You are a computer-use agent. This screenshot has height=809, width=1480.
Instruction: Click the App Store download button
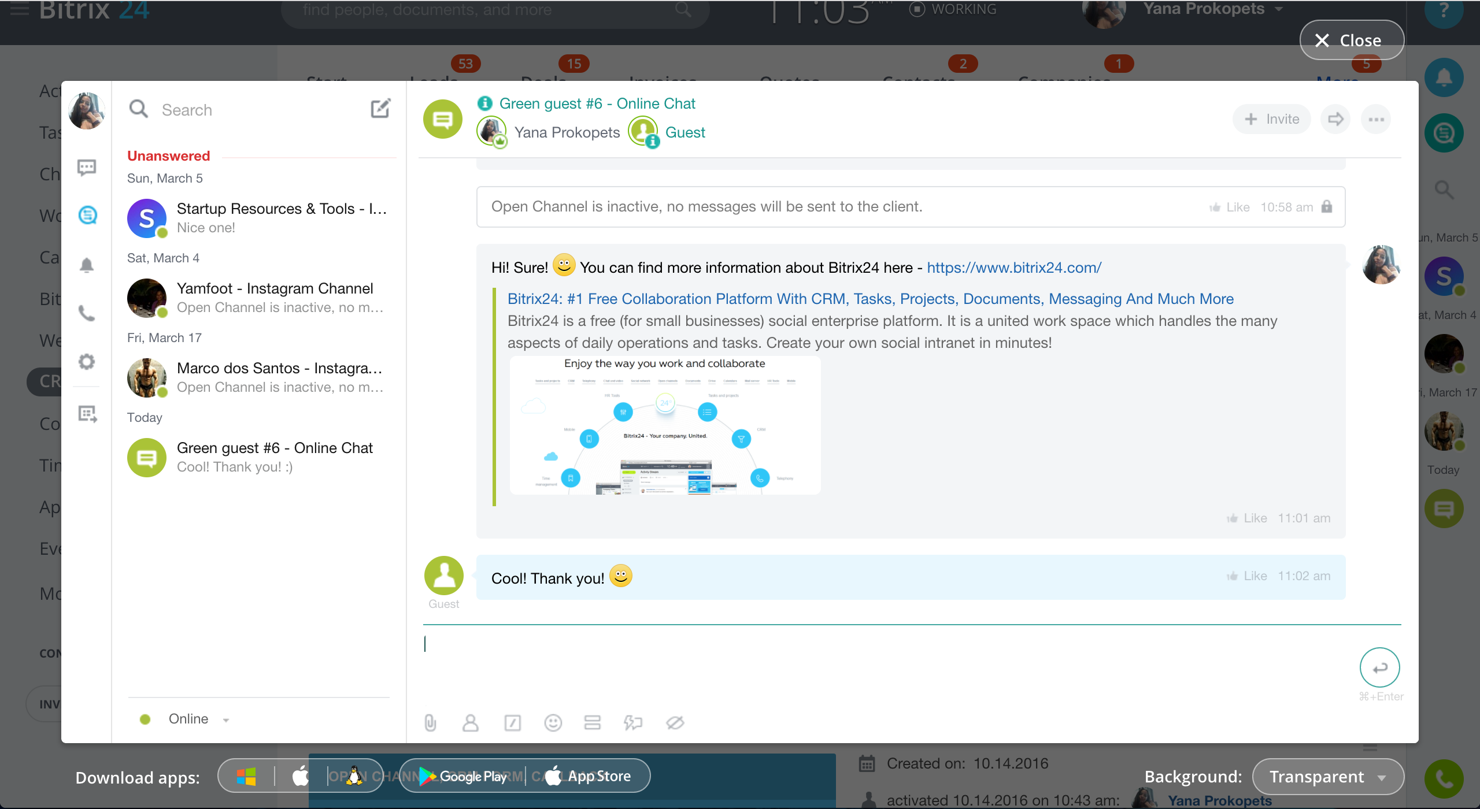point(587,776)
